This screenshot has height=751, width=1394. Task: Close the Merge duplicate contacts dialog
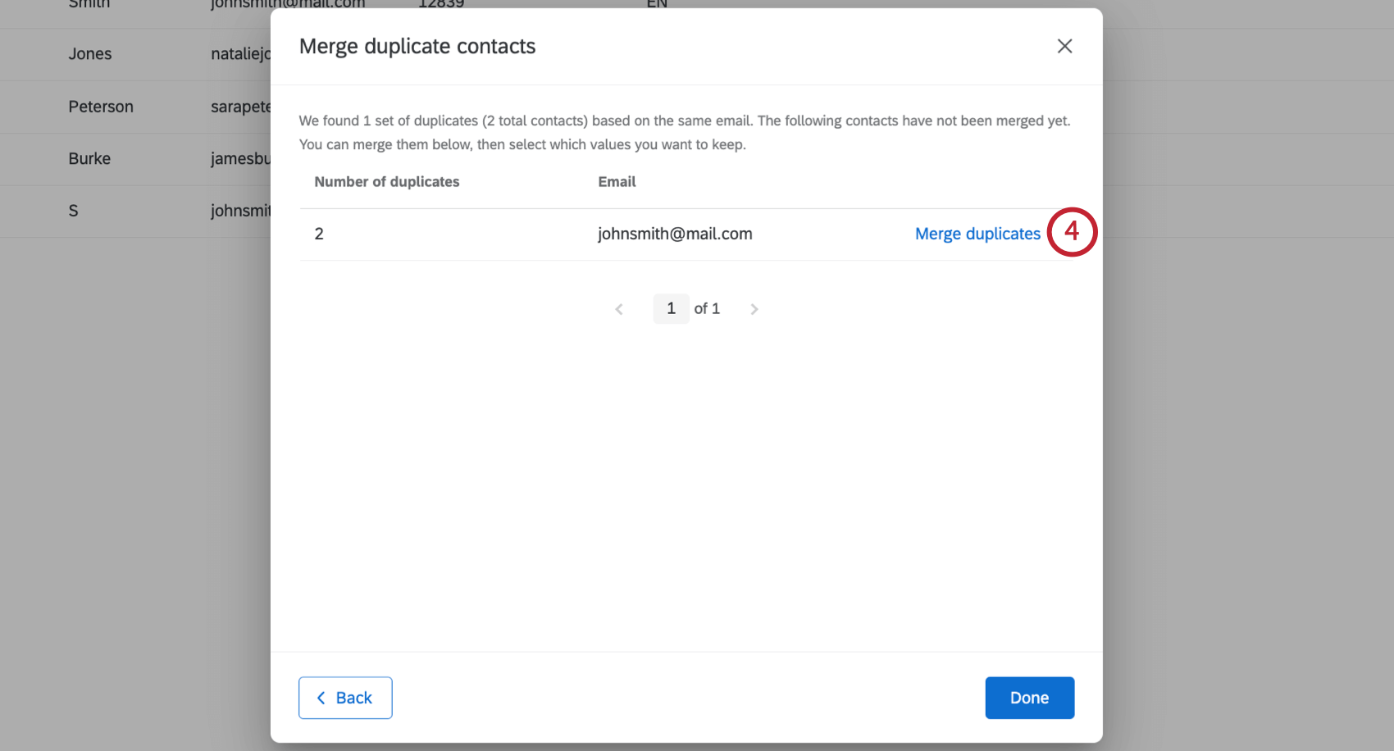[1064, 46]
